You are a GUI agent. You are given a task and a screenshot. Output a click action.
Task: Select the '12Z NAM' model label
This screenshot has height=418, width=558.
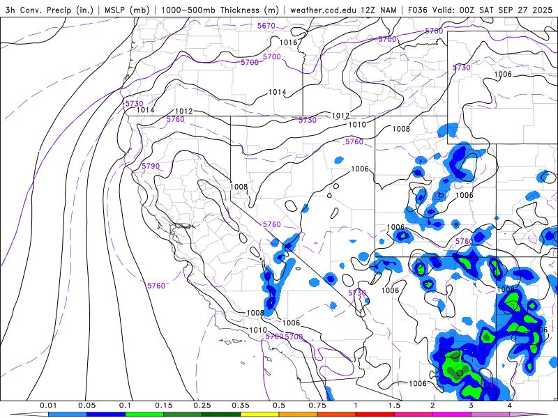point(378,10)
